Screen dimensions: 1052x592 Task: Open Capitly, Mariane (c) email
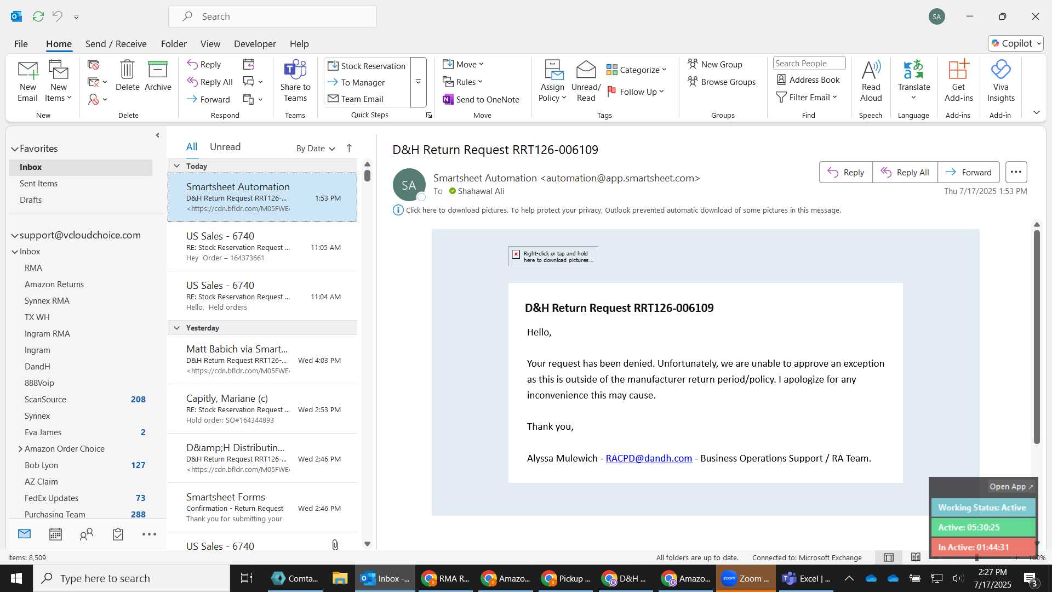263,408
